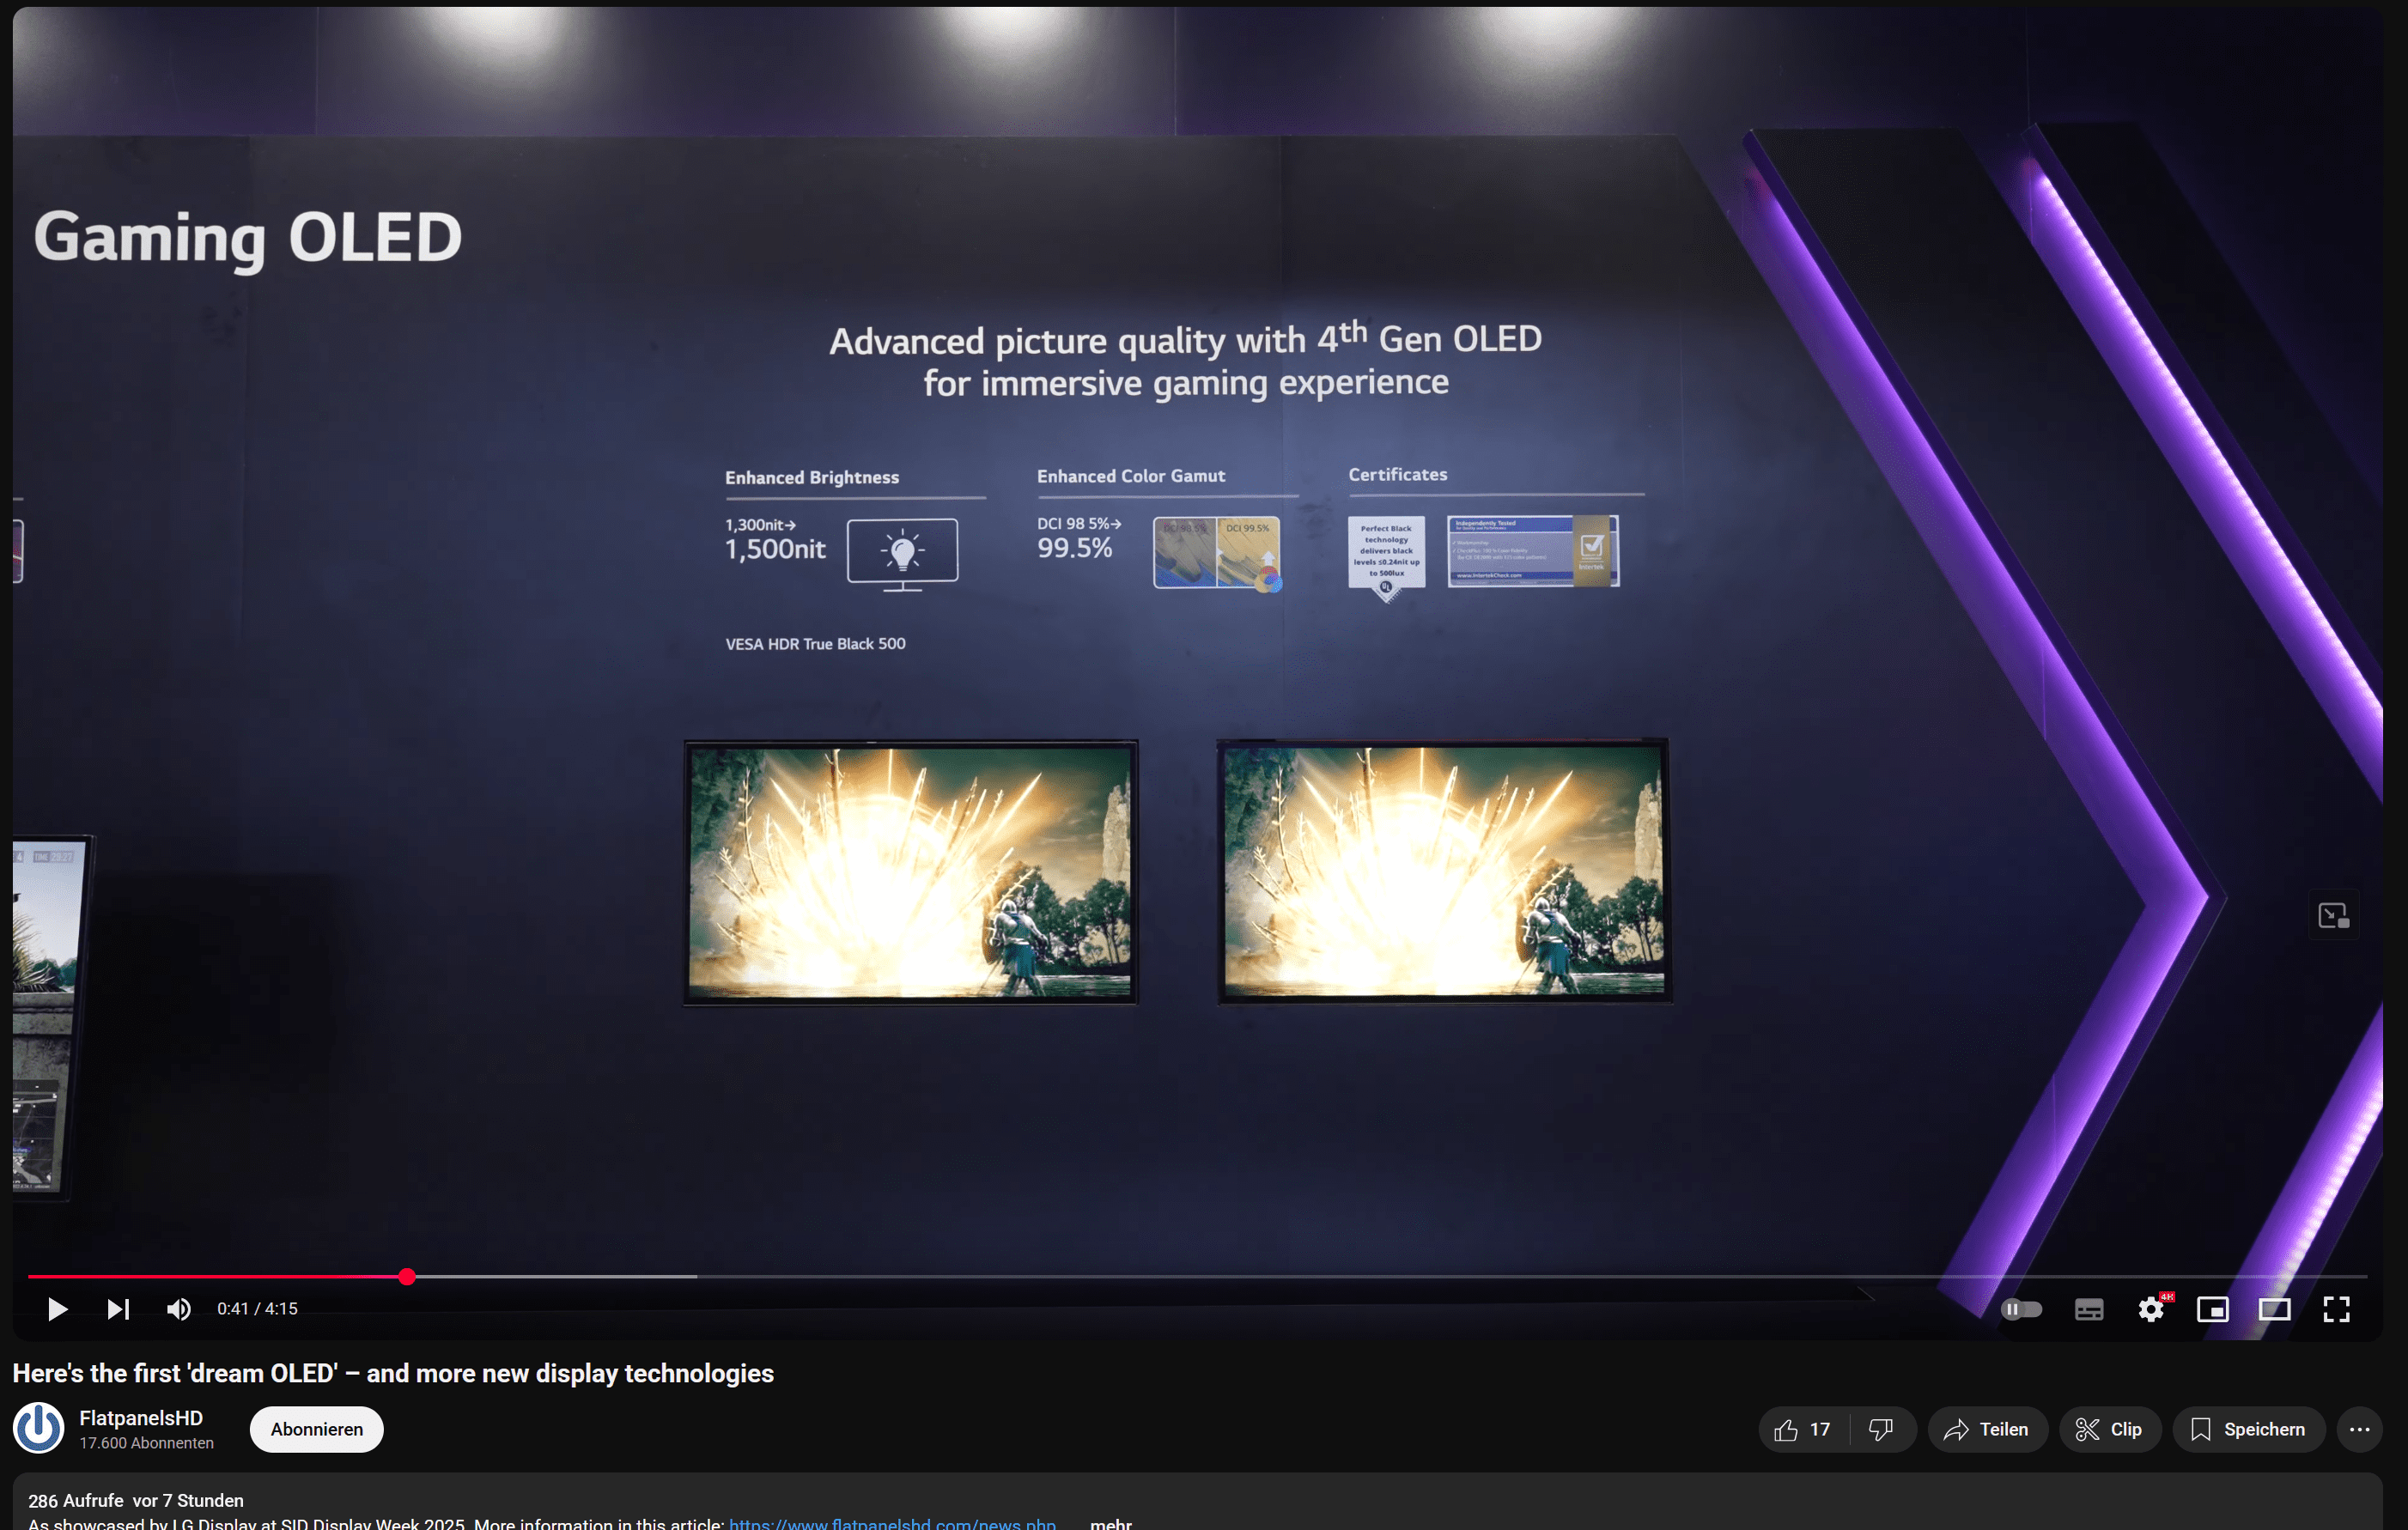Play the video
The width and height of the screenshot is (2408, 1530).
click(x=57, y=1309)
